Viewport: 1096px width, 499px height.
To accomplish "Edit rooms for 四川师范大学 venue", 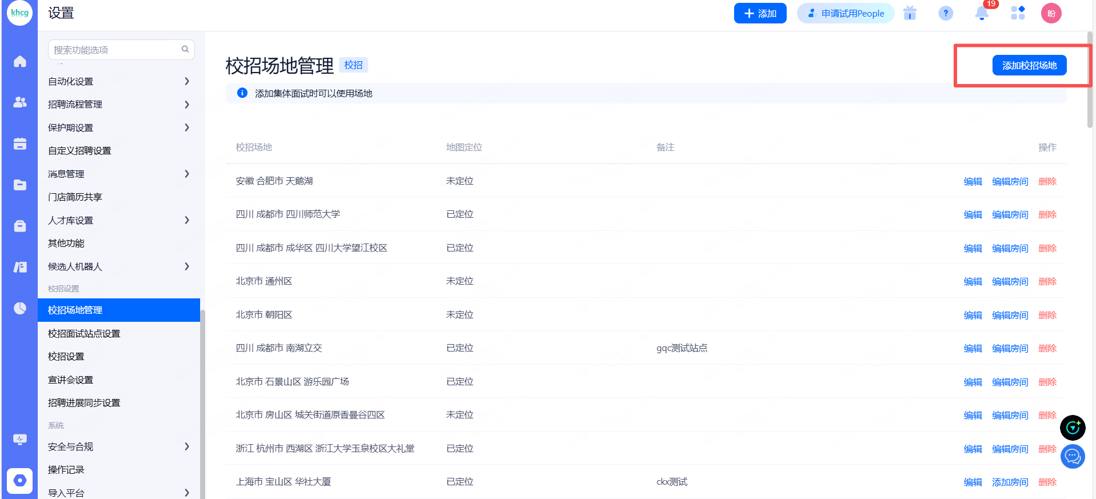I will pos(1010,215).
